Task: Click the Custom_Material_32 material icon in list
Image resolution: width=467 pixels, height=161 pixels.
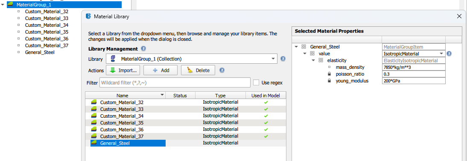Action: pyautogui.click(x=94, y=102)
